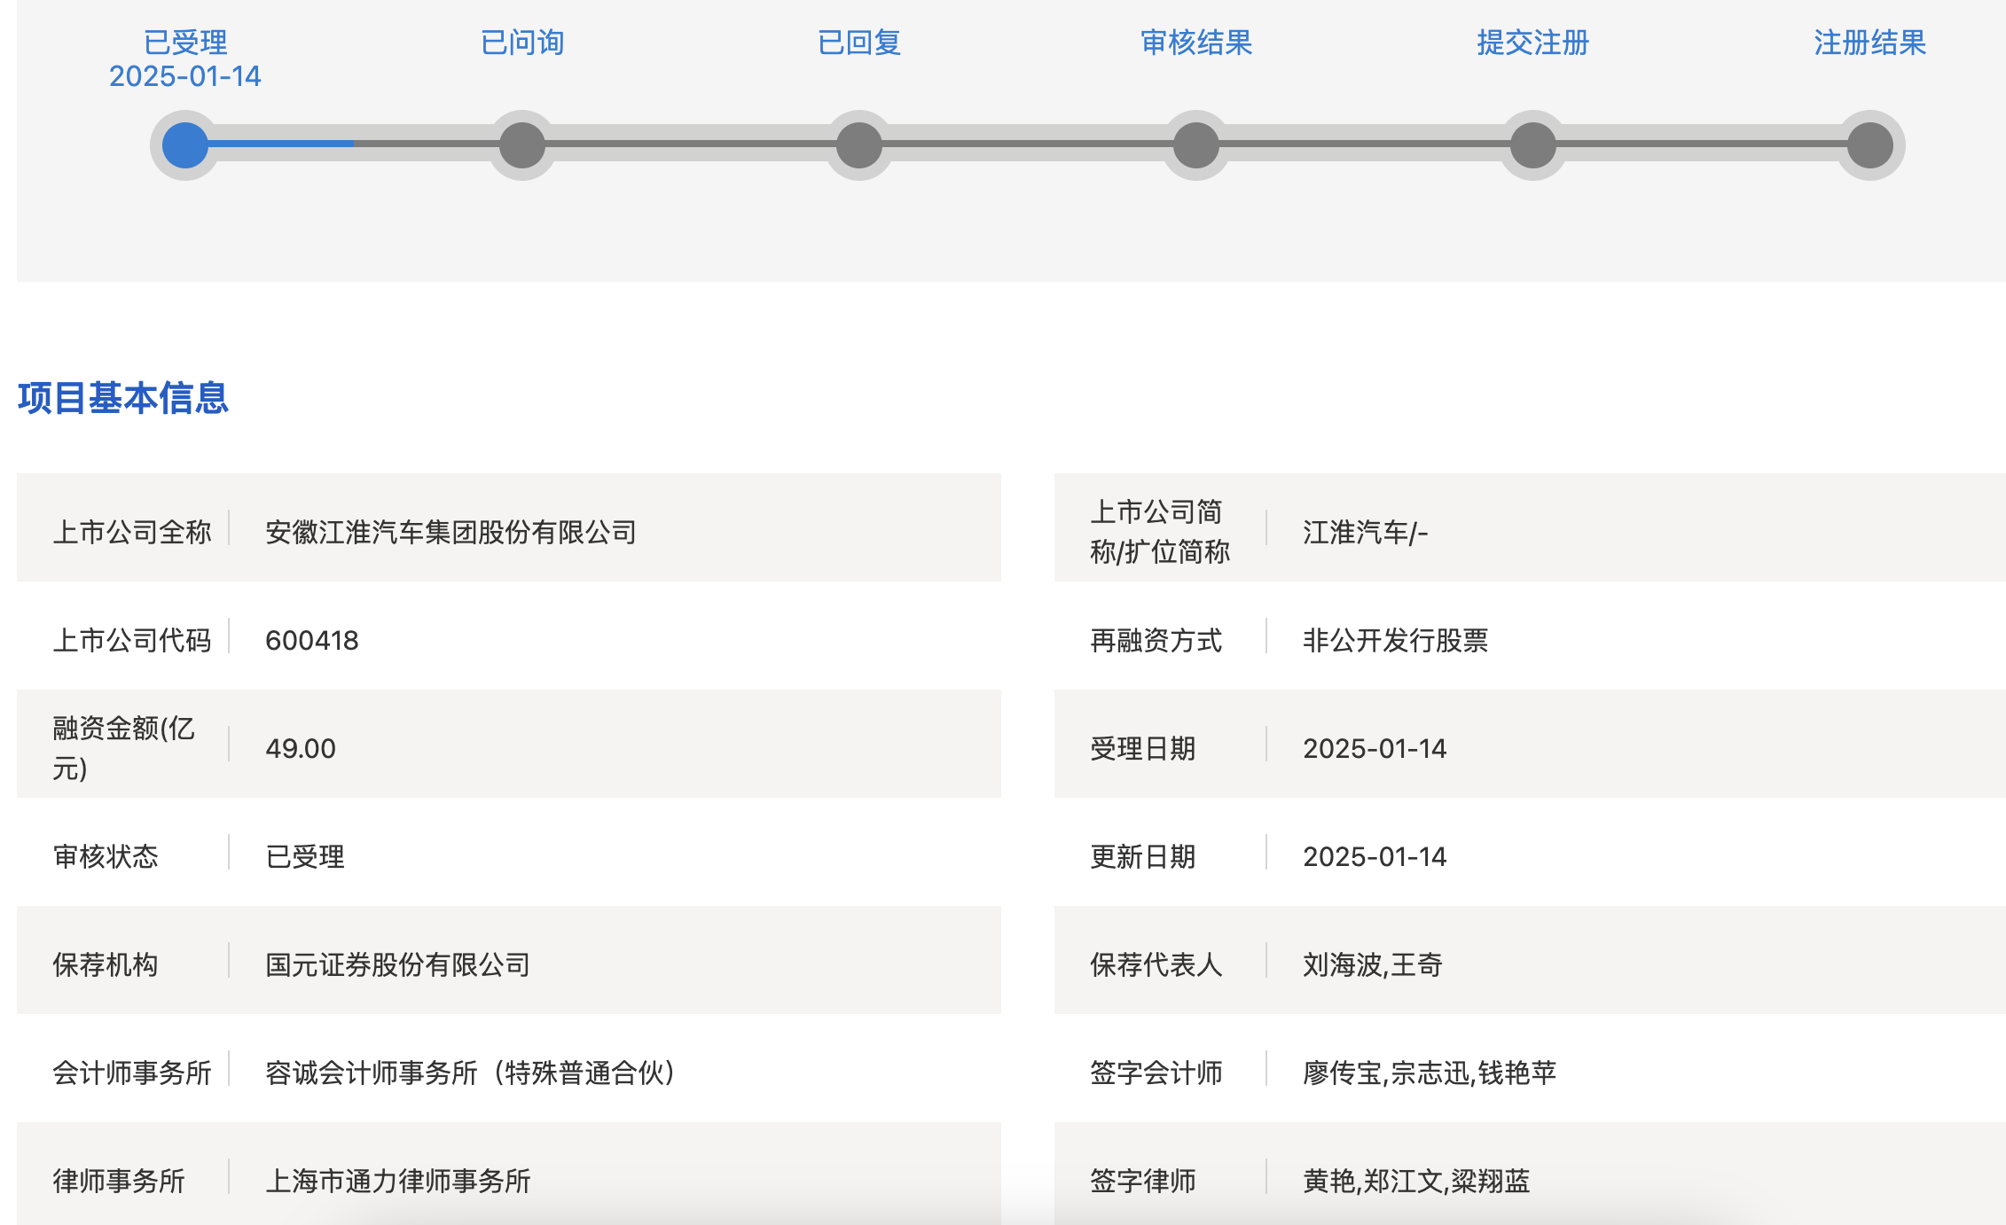Click the 签字会计师 field label
This screenshot has height=1225, width=2006.
pyautogui.click(x=1156, y=1073)
